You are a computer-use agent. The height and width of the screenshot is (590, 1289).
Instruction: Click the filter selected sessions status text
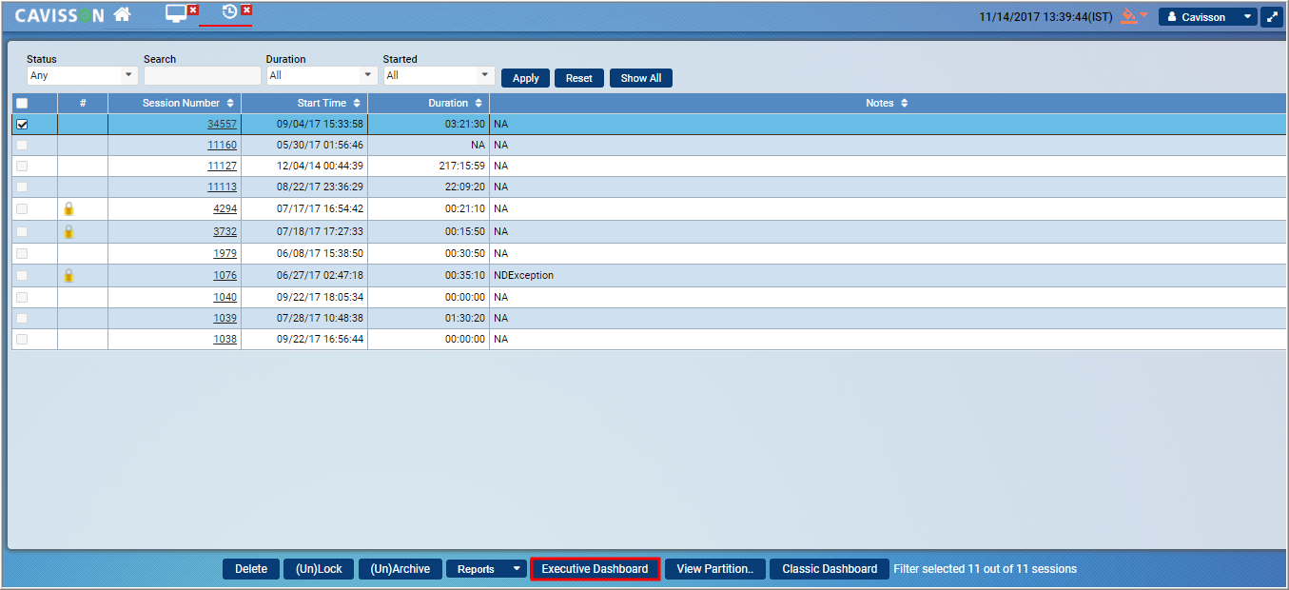(986, 569)
